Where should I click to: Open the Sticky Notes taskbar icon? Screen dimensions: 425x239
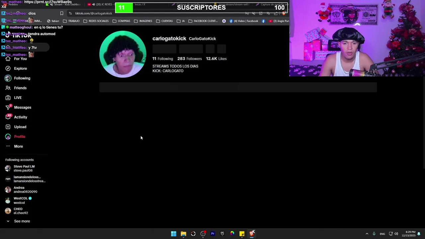point(242,234)
